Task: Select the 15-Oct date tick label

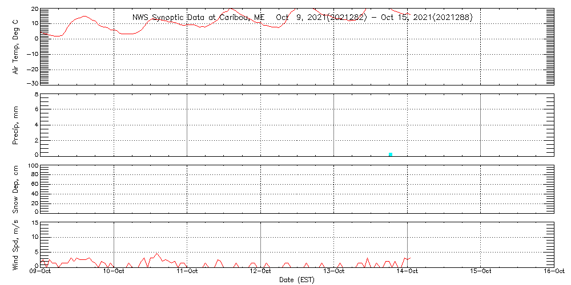Action: pyautogui.click(x=481, y=272)
